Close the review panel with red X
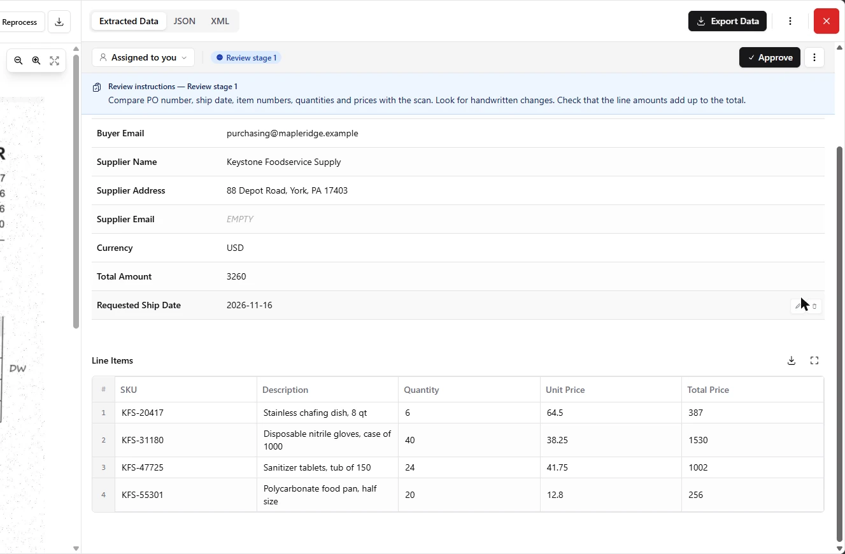 click(827, 21)
